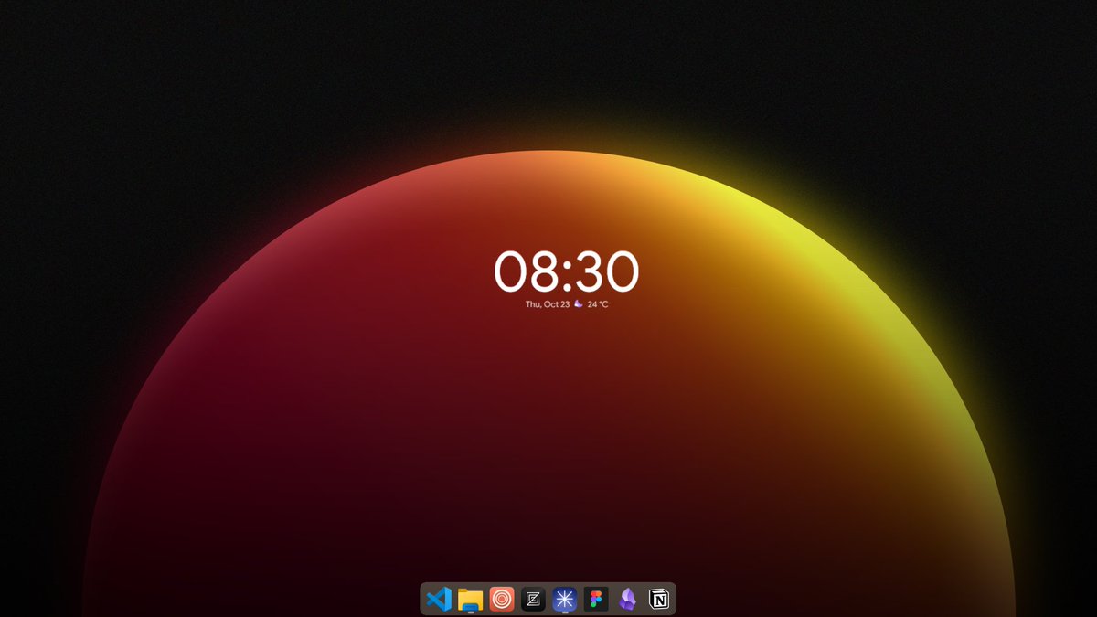Launch Notion from the dock
This screenshot has height=617, width=1097.
[x=659, y=599]
